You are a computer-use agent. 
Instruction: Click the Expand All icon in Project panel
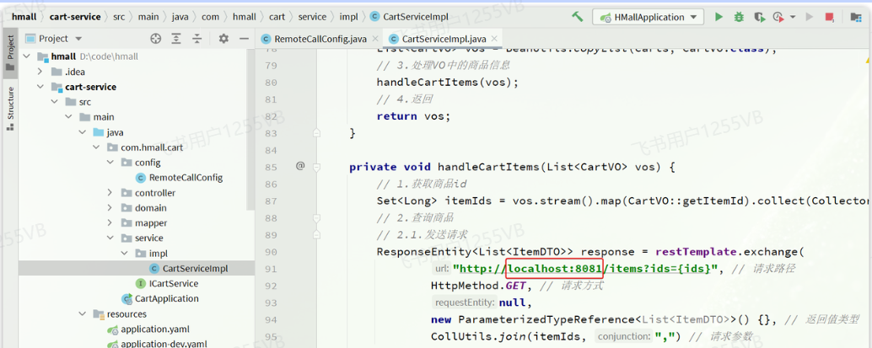coord(176,39)
